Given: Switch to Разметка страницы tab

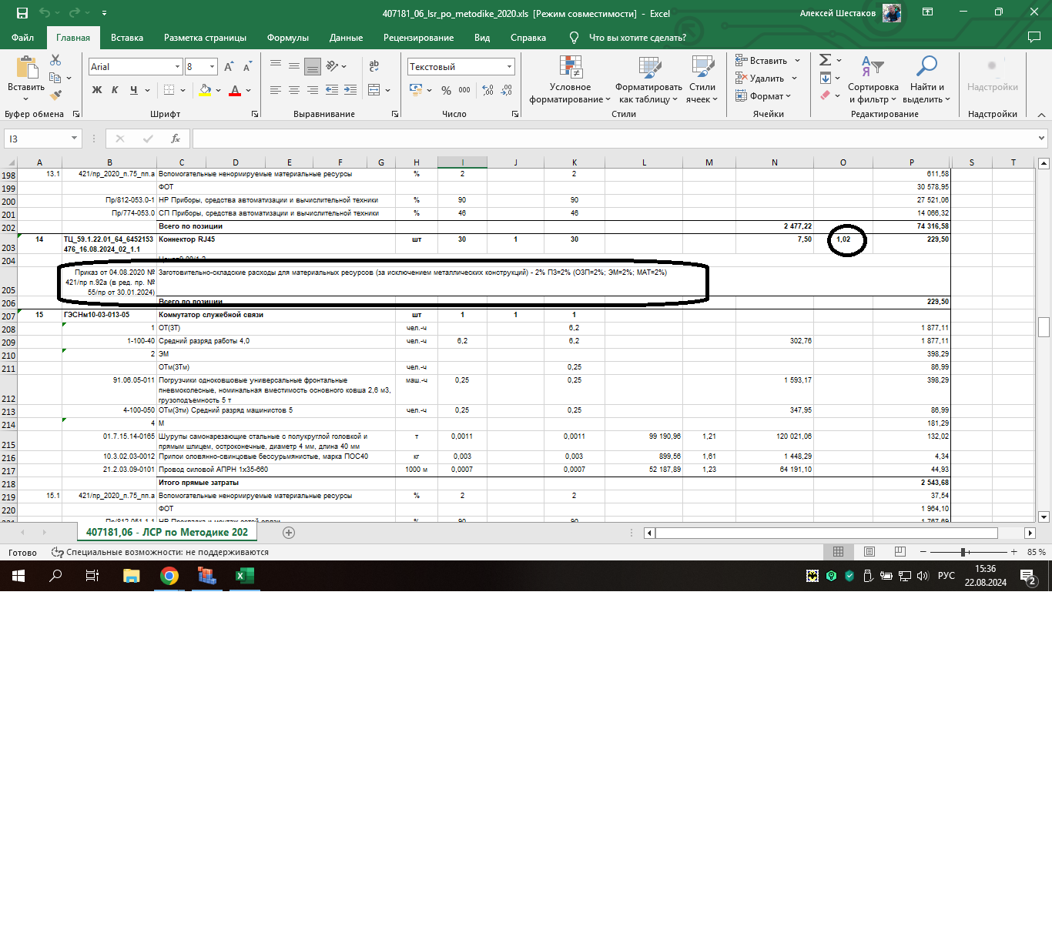Looking at the screenshot, I should [x=205, y=38].
